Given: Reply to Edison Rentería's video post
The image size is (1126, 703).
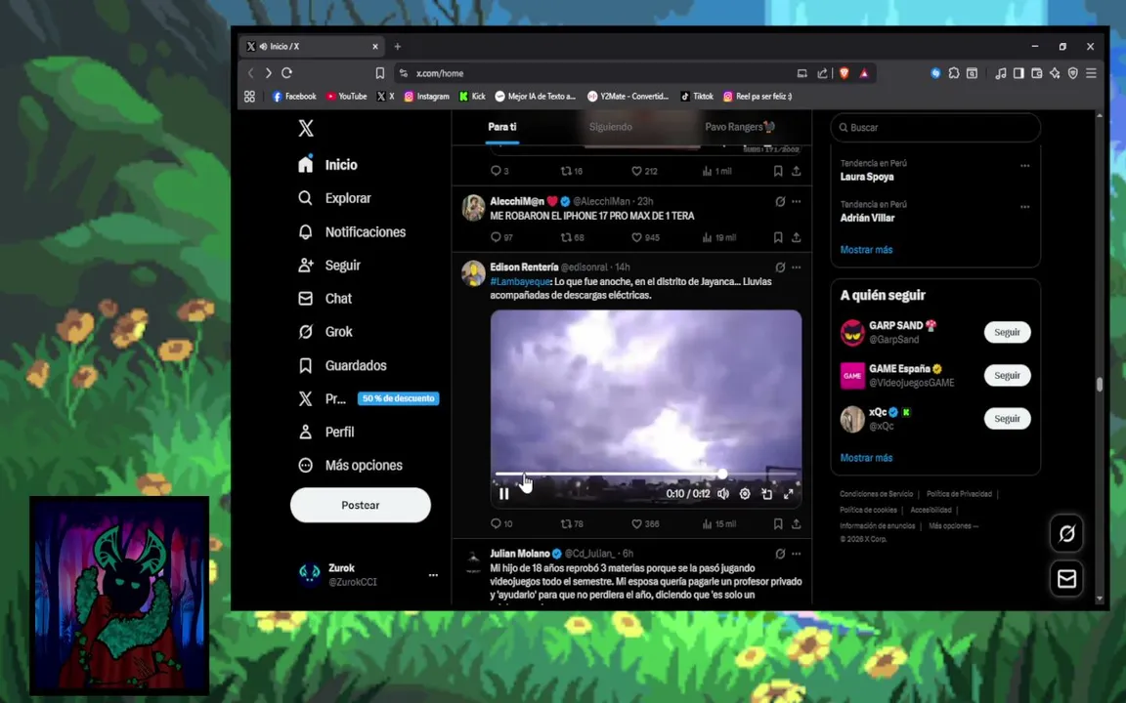Looking at the screenshot, I should 501,524.
